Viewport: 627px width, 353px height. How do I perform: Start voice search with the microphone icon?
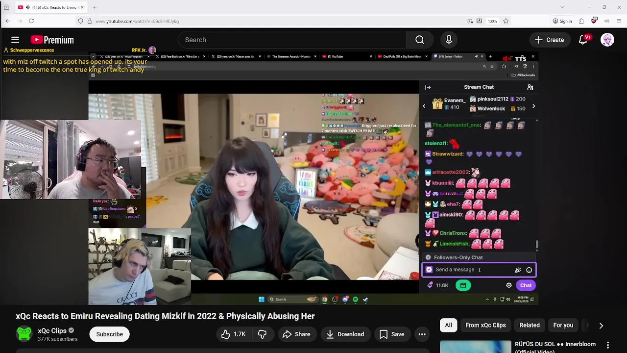click(x=449, y=40)
